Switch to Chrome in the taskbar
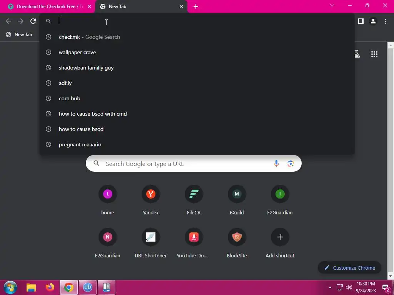Screen dimensions: 394x295 tap(68, 287)
